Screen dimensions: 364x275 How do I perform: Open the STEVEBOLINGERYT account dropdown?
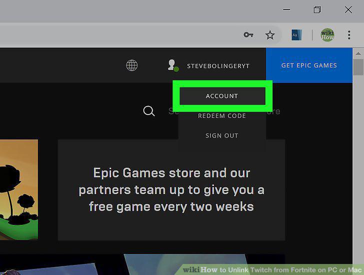coord(218,66)
